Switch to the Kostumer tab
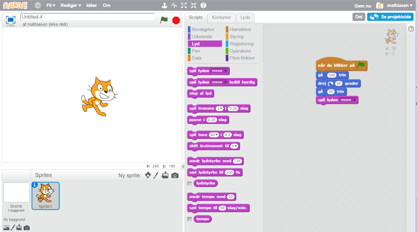The width and height of the screenshot is (417, 232). pyautogui.click(x=221, y=17)
